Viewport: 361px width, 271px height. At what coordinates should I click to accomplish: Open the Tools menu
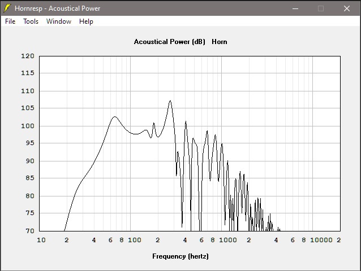31,21
